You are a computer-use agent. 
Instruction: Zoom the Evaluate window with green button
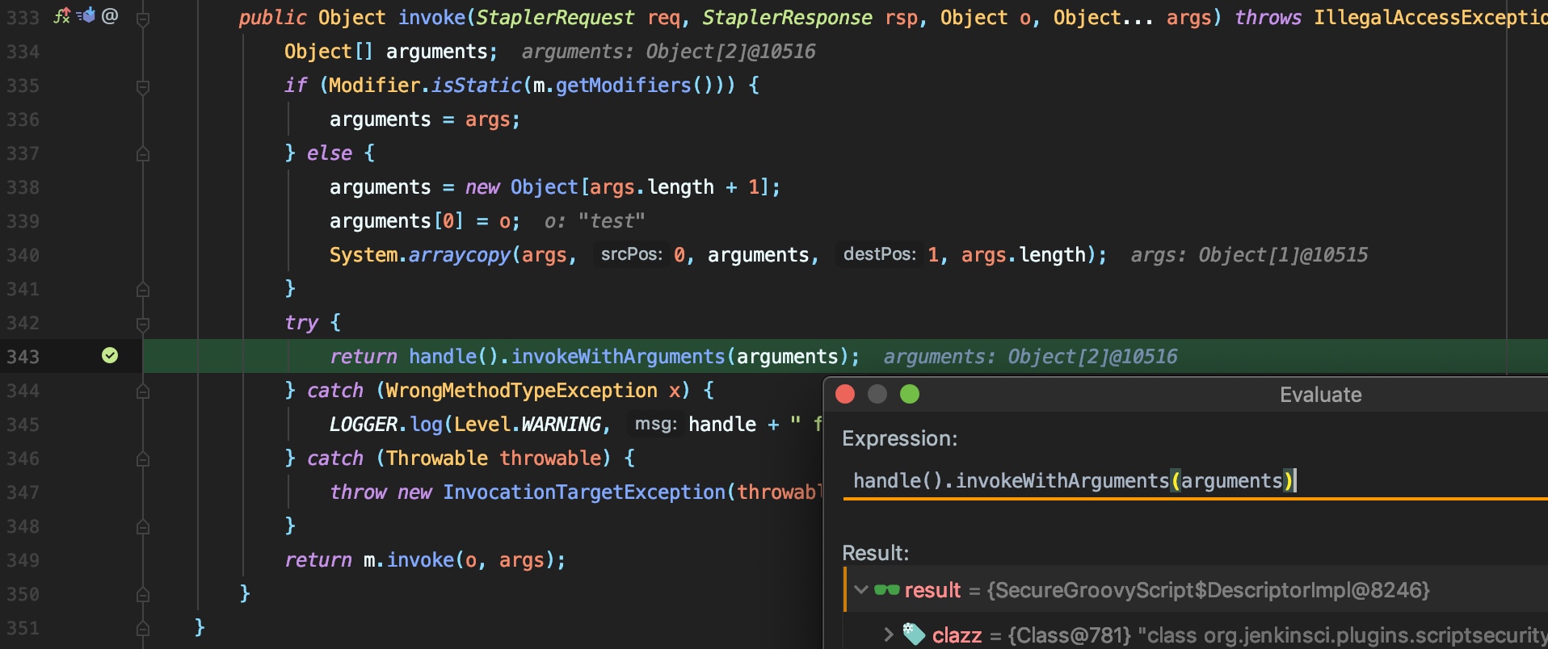pyautogui.click(x=910, y=394)
